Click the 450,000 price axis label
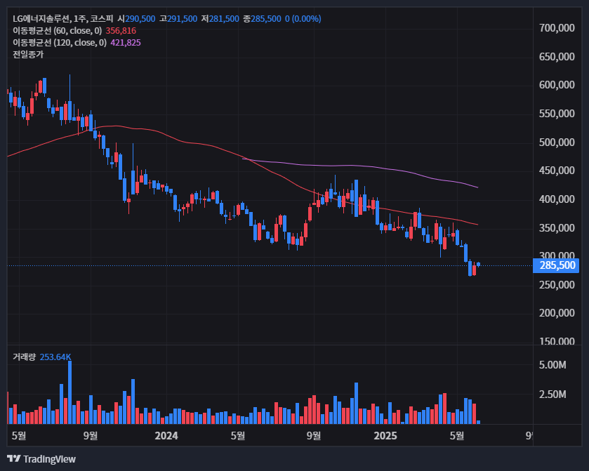Image resolution: width=589 pixels, height=471 pixels. (557, 171)
